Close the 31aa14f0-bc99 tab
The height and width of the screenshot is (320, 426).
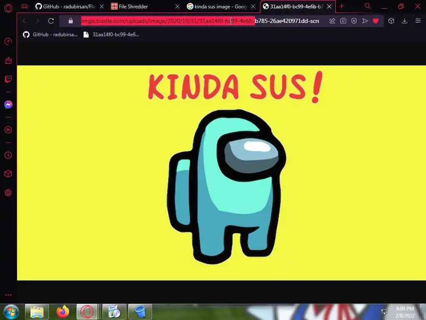coord(329,7)
